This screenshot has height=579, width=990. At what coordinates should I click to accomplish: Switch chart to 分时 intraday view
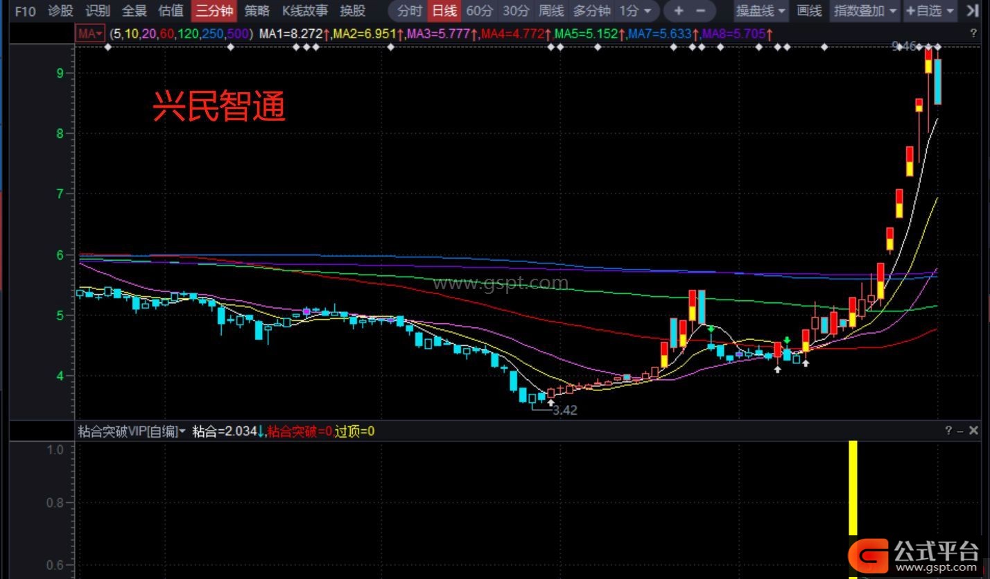click(410, 10)
